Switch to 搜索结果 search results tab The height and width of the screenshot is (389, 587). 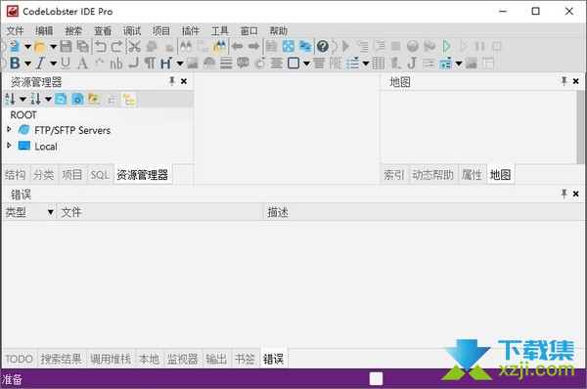pos(61,359)
